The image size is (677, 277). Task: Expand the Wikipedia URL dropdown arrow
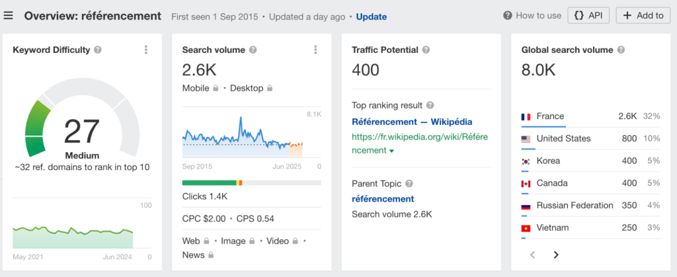391,151
